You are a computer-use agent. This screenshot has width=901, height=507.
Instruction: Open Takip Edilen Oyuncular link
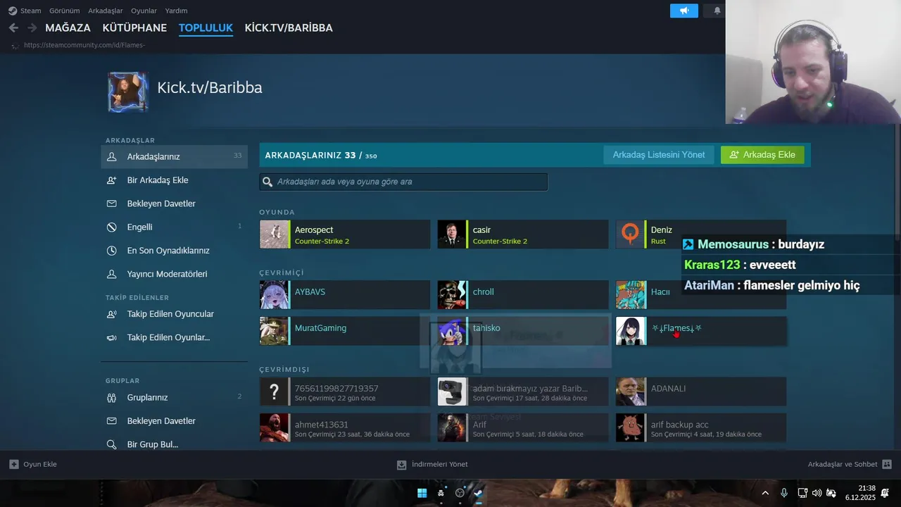(x=170, y=314)
